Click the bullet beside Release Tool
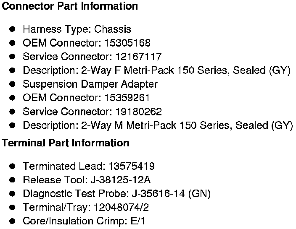296x229 pixels. point(13,180)
